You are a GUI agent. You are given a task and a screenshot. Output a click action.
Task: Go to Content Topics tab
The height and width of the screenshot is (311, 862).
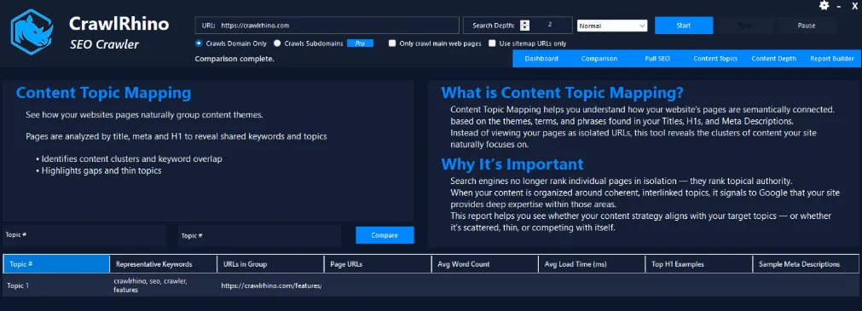(715, 59)
